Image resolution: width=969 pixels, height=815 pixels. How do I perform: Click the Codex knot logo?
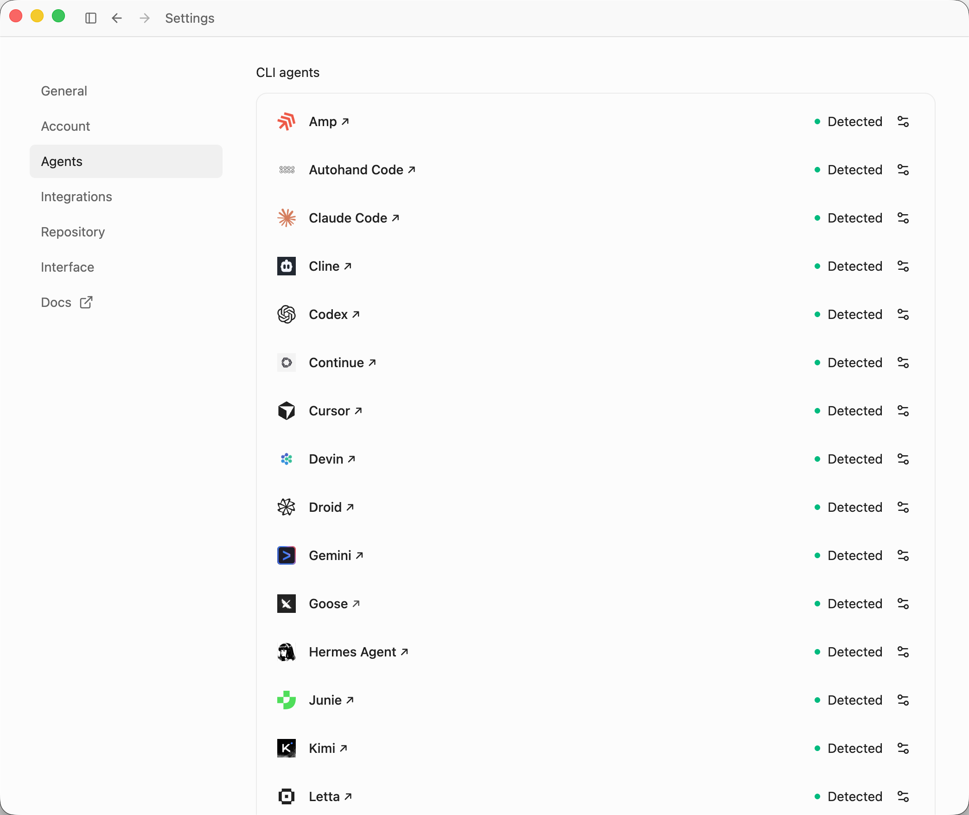287,314
